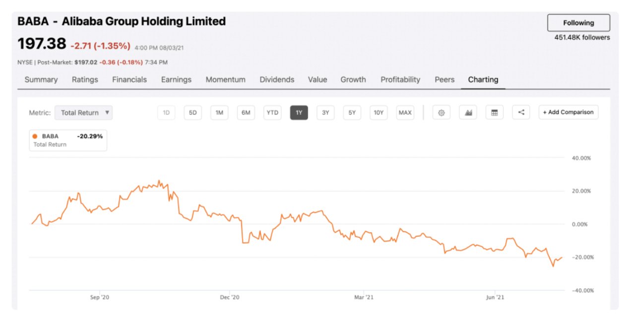Select the 1D time range
Viewport: 635px width, 317px height.
166,113
